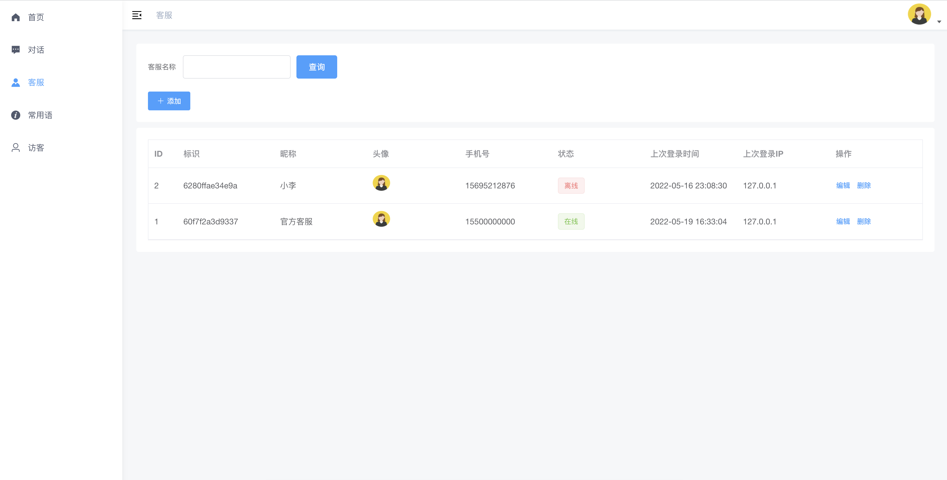Click the 离线 status tag
The width and height of the screenshot is (947, 480).
[571, 185]
